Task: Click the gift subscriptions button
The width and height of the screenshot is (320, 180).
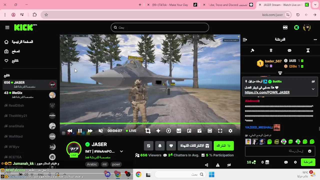Action: pos(195,146)
